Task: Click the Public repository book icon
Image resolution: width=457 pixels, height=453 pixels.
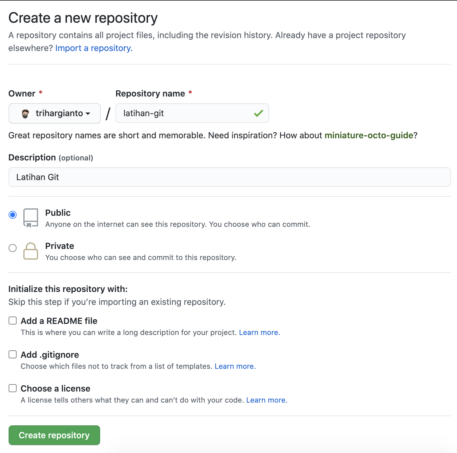Action: [x=30, y=217]
